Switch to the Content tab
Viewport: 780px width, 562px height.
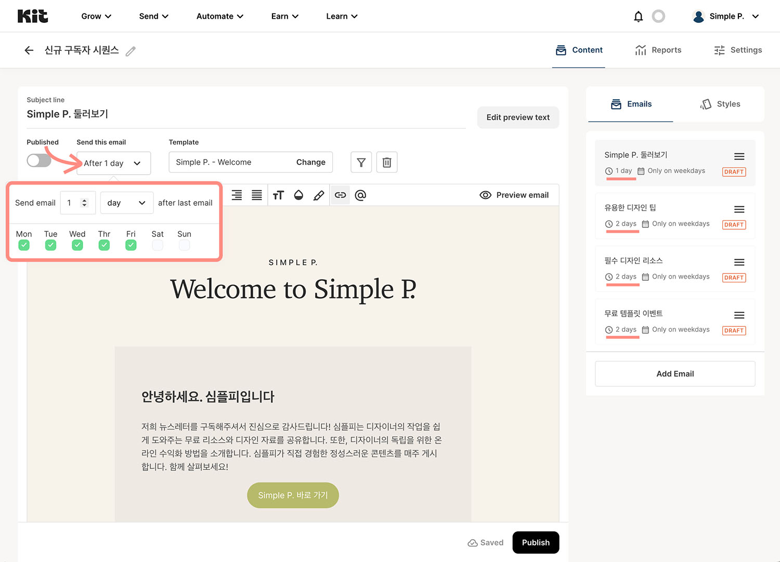(579, 50)
